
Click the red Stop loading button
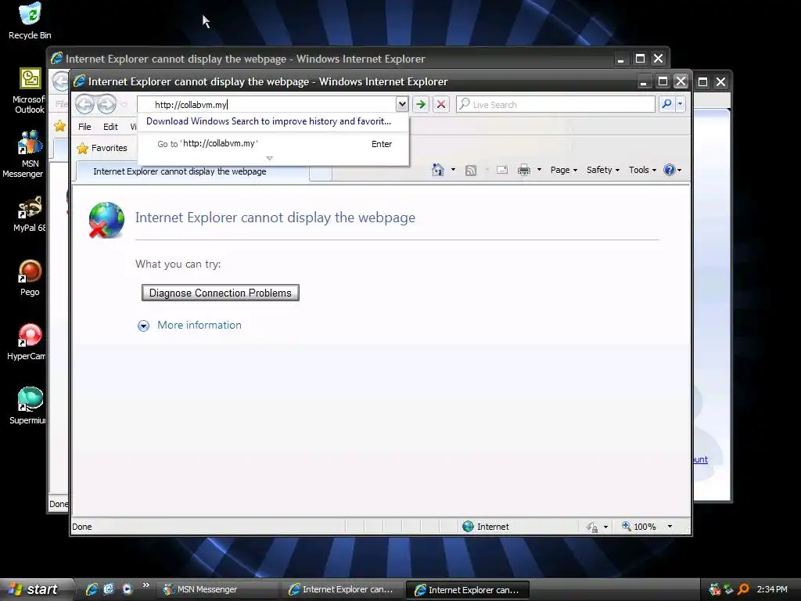pyautogui.click(x=441, y=104)
